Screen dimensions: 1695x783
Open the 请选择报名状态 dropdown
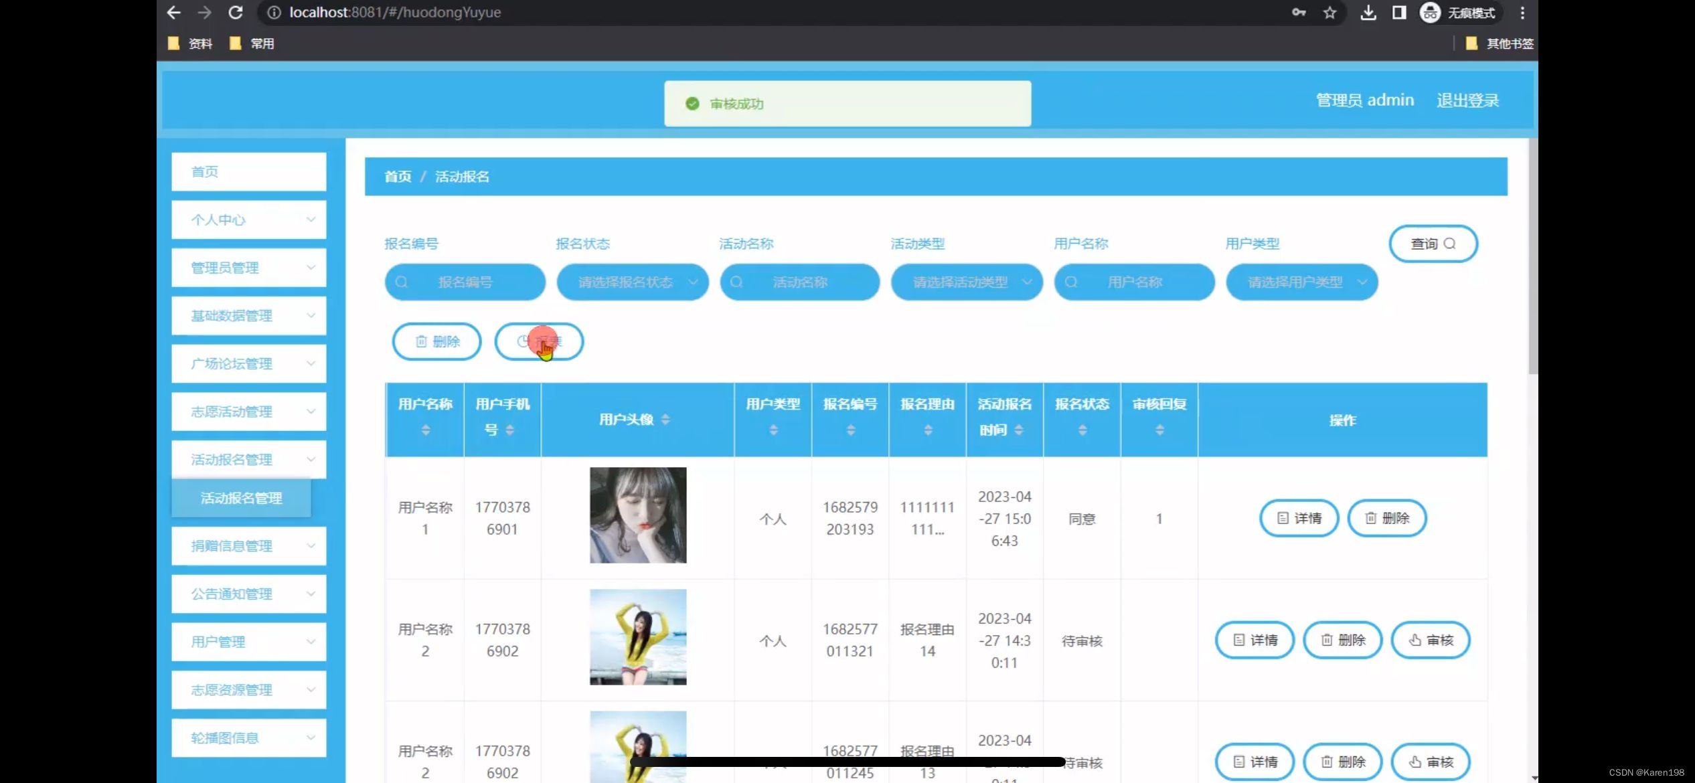pos(633,282)
